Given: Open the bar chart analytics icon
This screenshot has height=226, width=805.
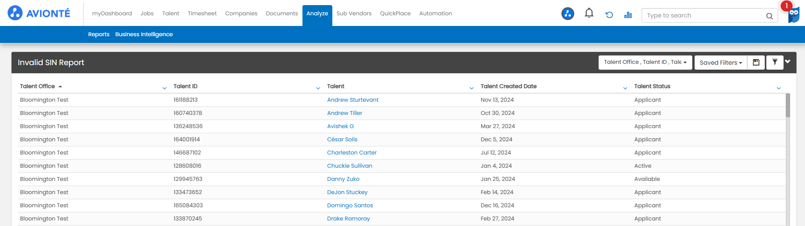Looking at the screenshot, I should pos(628,15).
